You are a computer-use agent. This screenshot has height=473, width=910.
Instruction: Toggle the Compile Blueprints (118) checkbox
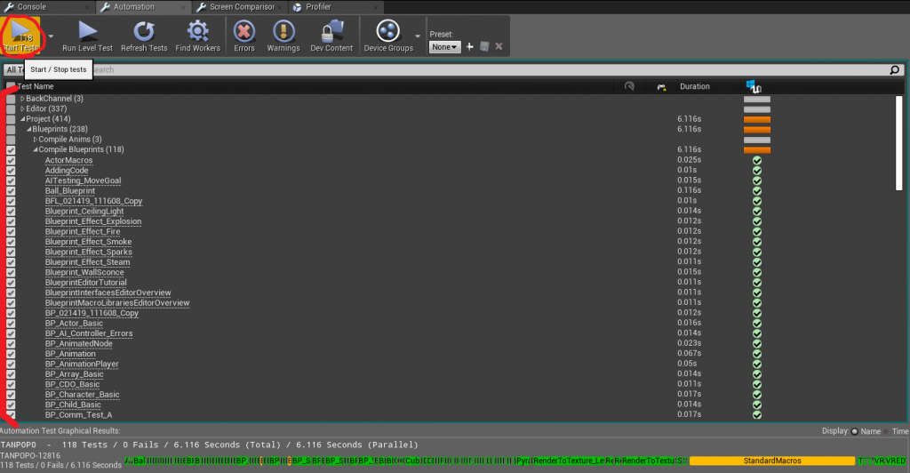11,149
